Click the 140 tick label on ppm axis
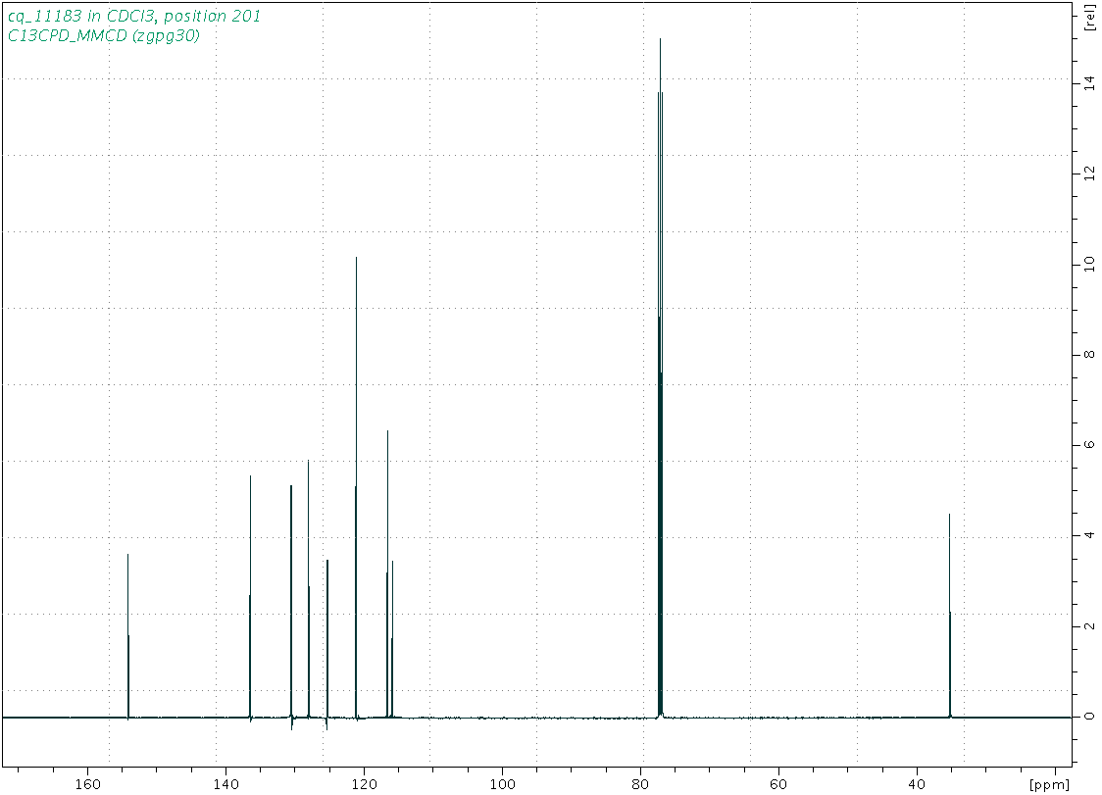The height and width of the screenshot is (795, 1102). click(x=225, y=782)
